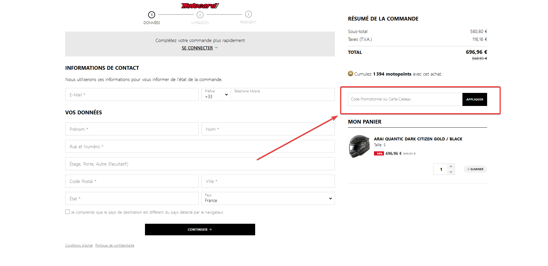Focus the État input field

(132, 199)
